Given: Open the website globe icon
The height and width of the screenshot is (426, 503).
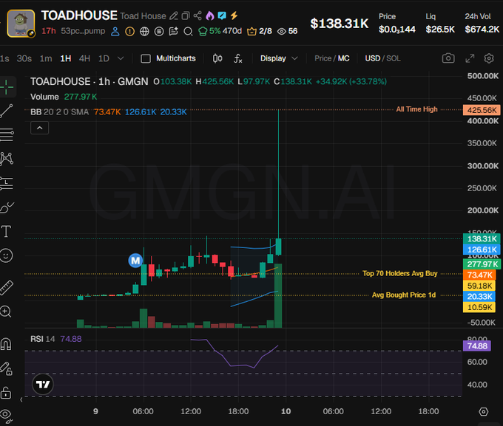Looking at the screenshot, I should [144, 32].
